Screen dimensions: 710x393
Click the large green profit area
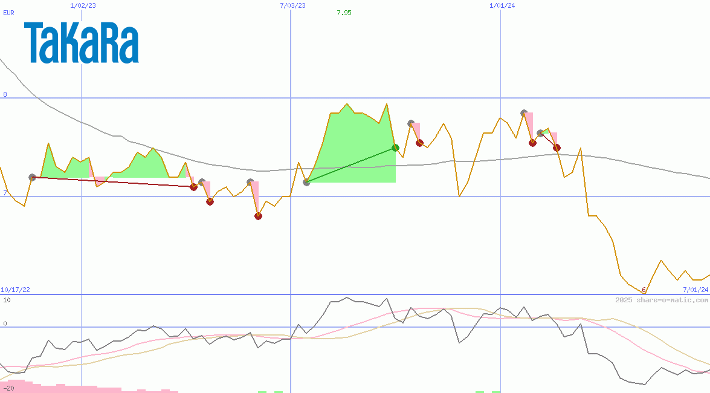[x=357, y=145]
